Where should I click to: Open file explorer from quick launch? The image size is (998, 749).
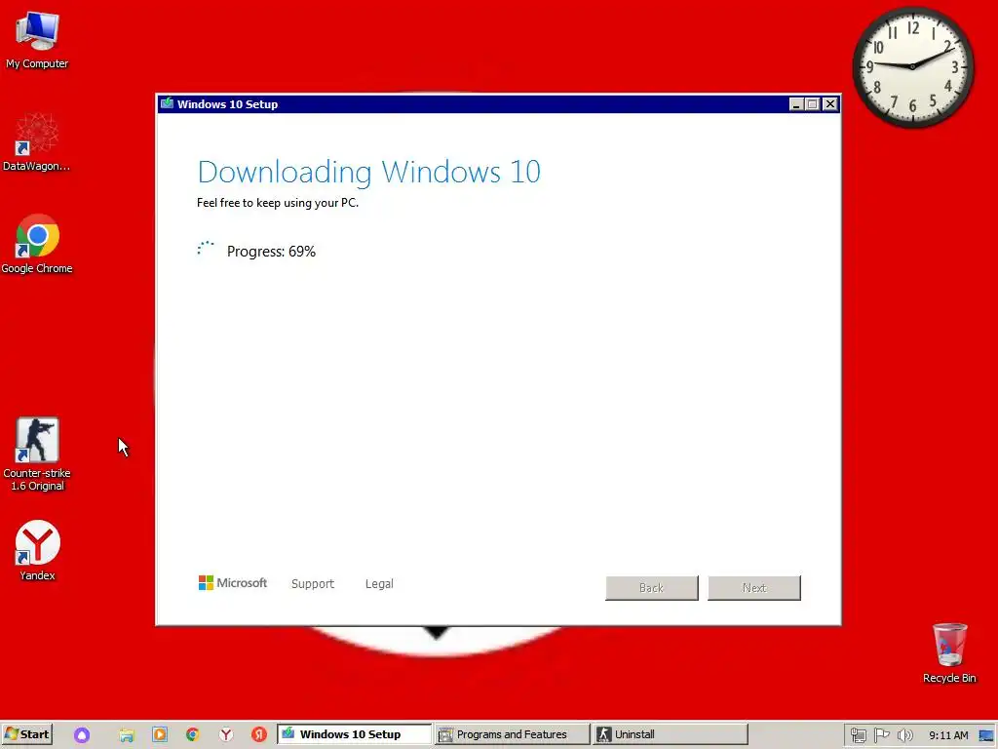point(126,735)
